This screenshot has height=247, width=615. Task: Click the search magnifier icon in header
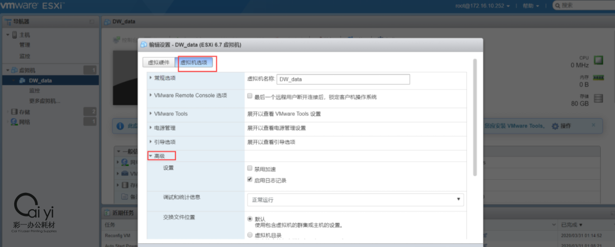557,5
